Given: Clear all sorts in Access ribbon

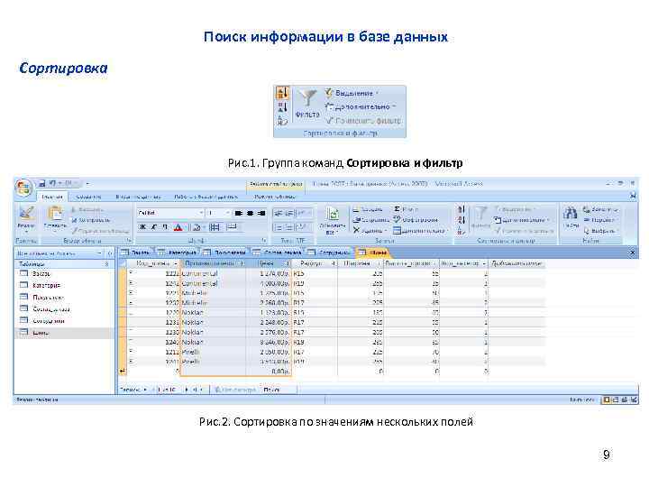Looking at the screenshot, I should [x=462, y=231].
